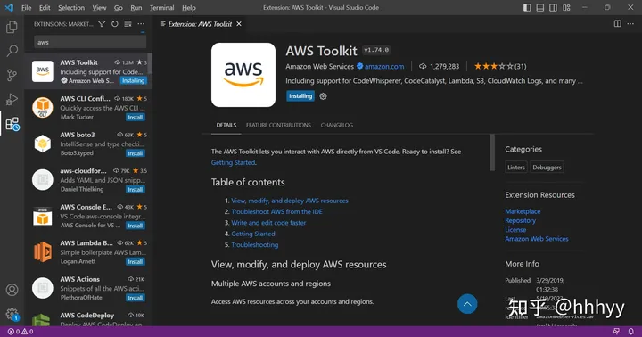Open the Getting Started link

coord(233,162)
